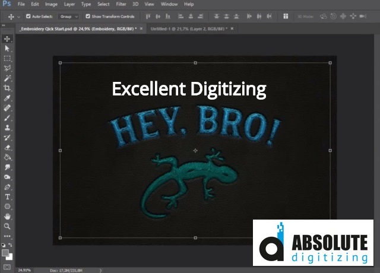The height and width of the screenshot is (273, 380).
Task: Open the Filter menu
Action: point(121,4)
